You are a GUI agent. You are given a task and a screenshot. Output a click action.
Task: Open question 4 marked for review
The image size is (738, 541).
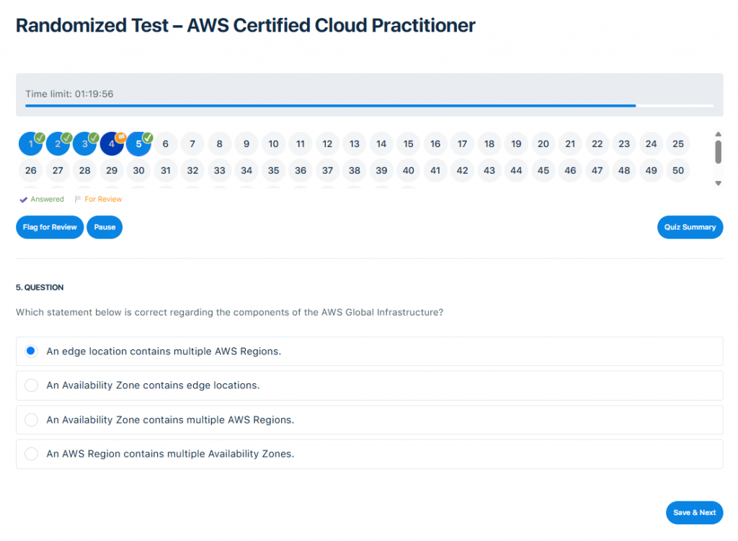pyautogui.click(x=111, y=143)
